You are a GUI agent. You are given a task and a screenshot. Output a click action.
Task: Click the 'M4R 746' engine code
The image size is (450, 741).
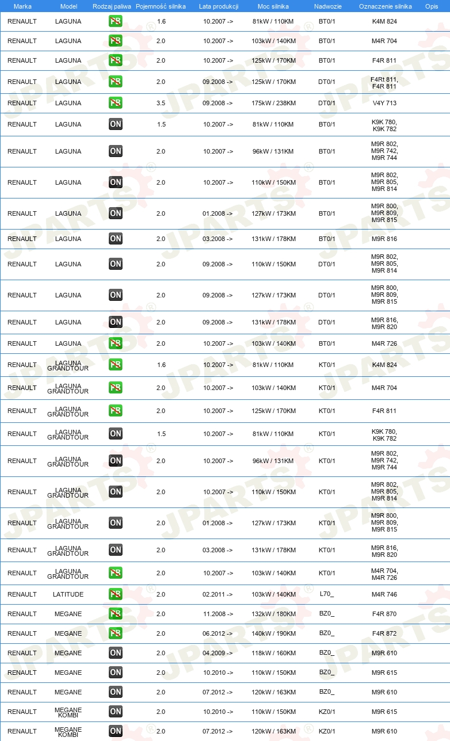coord(384,594)
